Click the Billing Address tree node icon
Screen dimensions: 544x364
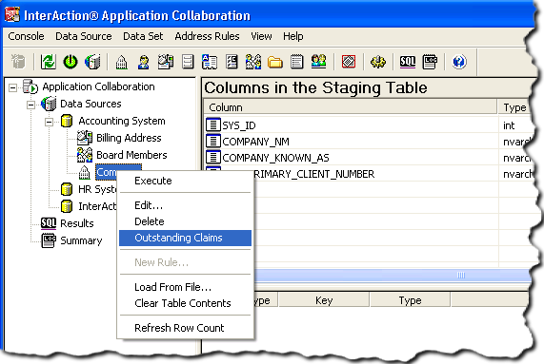tap(84, 138)
